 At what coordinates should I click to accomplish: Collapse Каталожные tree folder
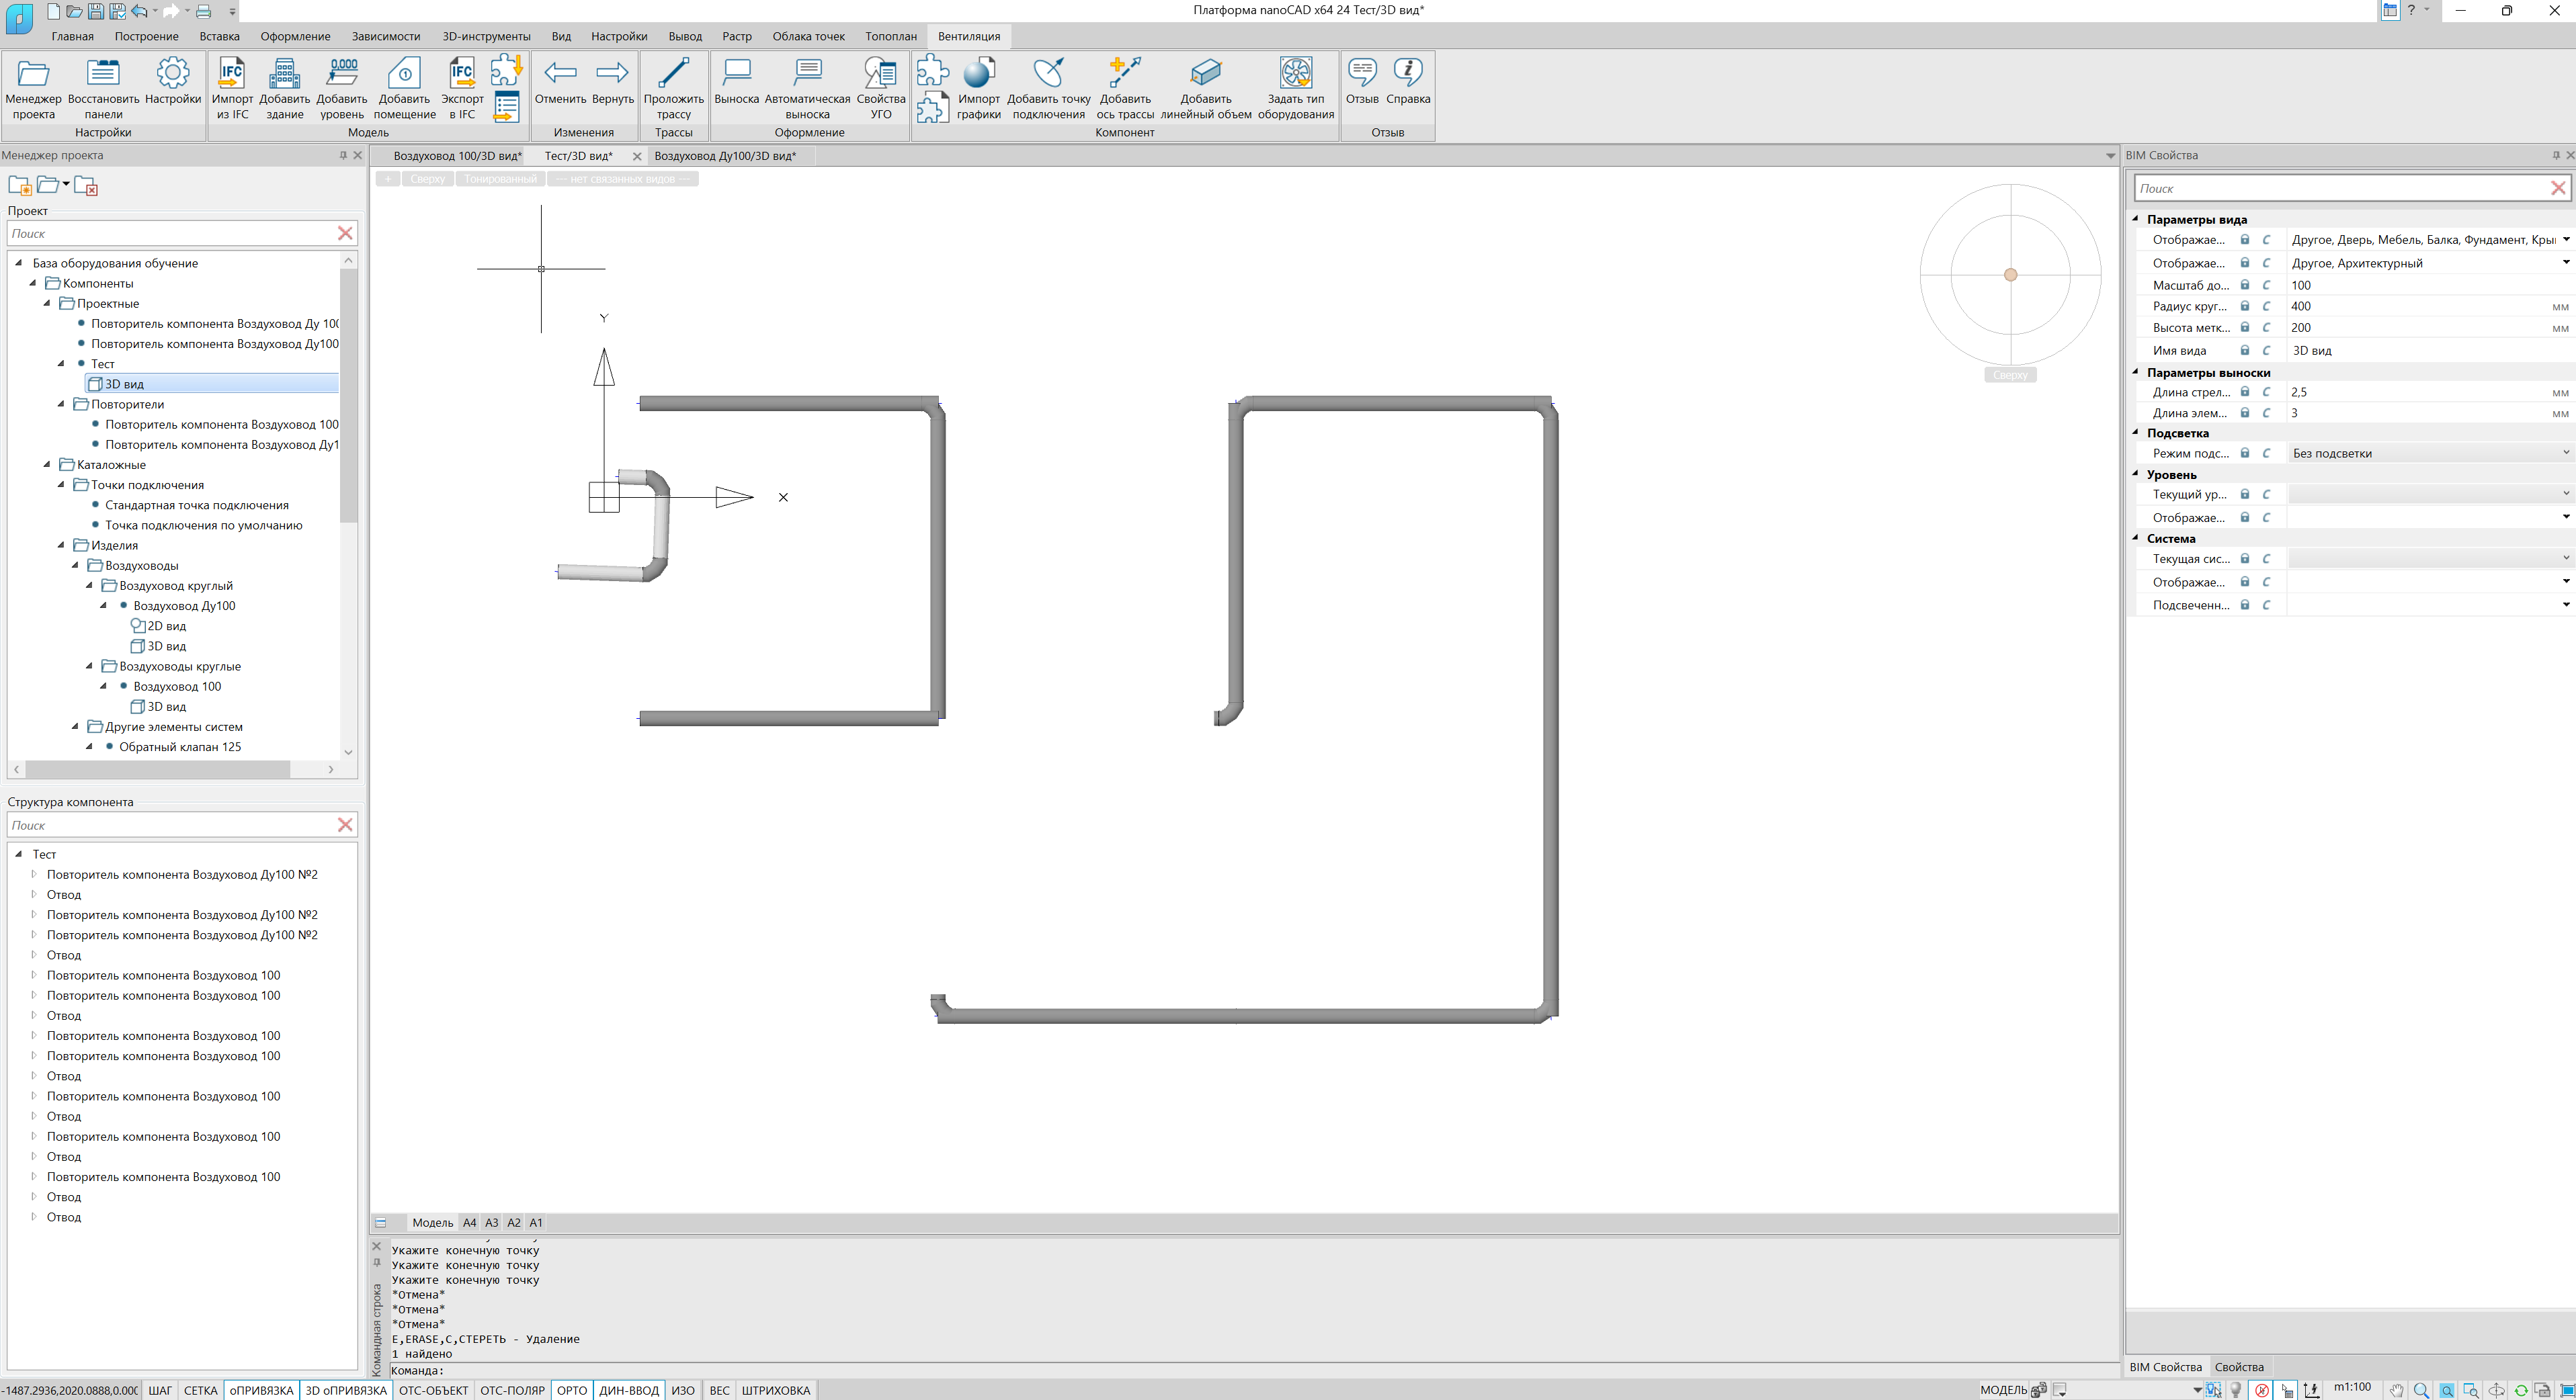47,465
